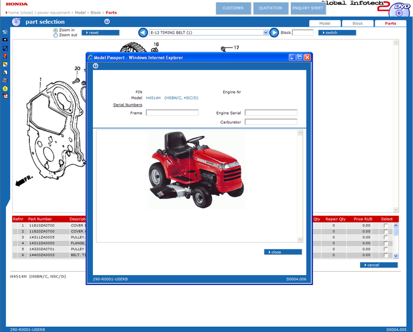Viewport: 413px width, 332px height.
Task: Click part number 11810ZA0700
Action: coord(42,225)
